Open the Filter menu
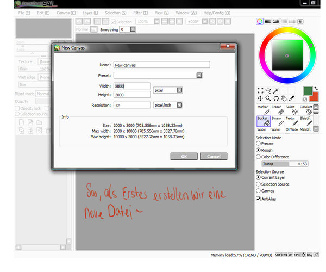 click(141, 13)
